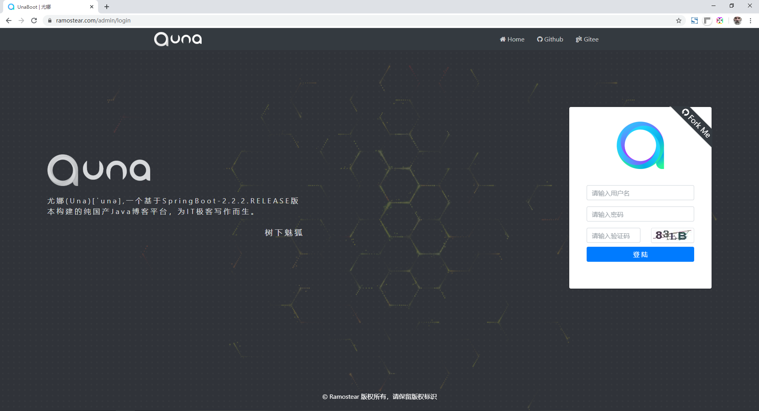Click the Una logo in header
Screen dimensions: 759x411
178,39
